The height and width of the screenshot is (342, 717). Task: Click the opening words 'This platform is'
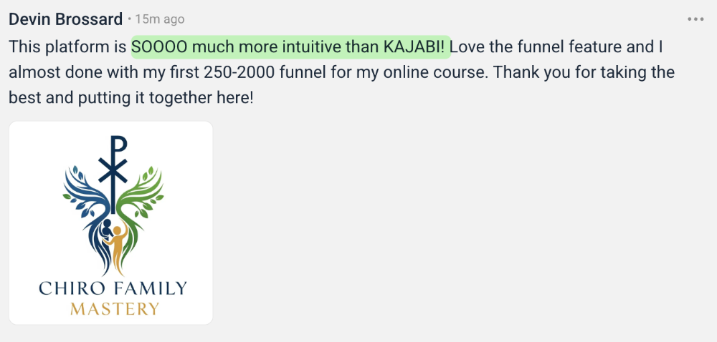[x=67, y=47]
